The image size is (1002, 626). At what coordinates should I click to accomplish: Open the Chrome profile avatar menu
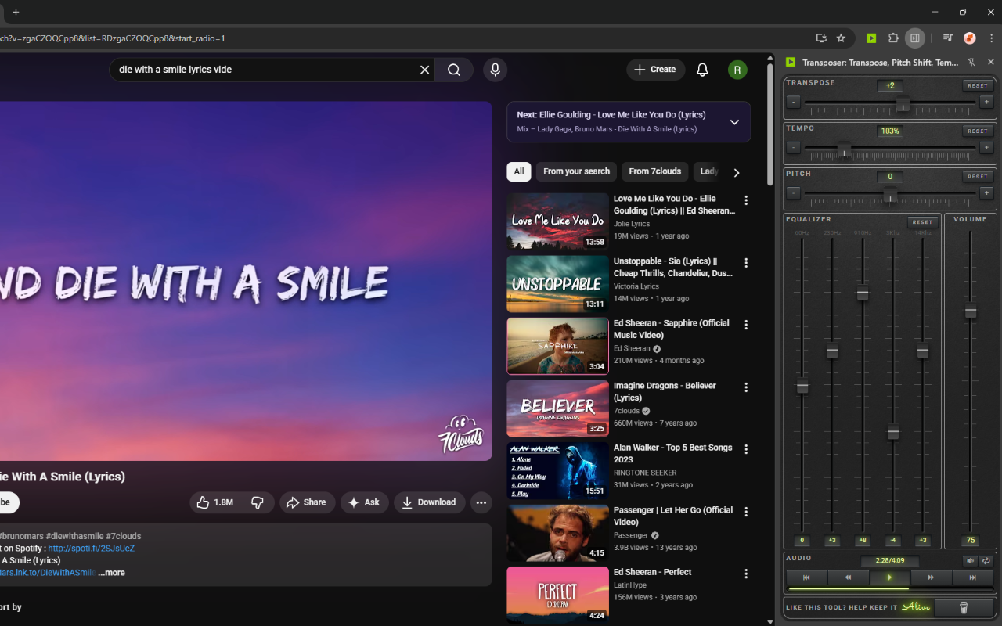pos(969,38)
